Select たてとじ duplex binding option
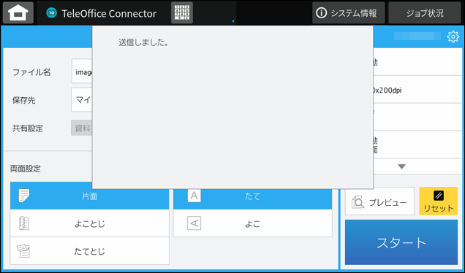 click(x=89, y=251)
